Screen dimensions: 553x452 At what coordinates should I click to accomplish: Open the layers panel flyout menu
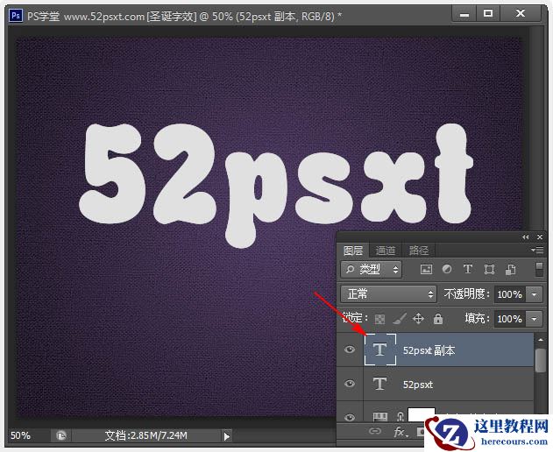point(537,250)
